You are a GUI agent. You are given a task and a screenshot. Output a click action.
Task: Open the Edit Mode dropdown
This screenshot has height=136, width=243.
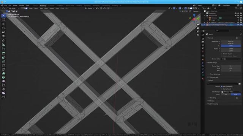pyautogui.click(x=13, y=8)
